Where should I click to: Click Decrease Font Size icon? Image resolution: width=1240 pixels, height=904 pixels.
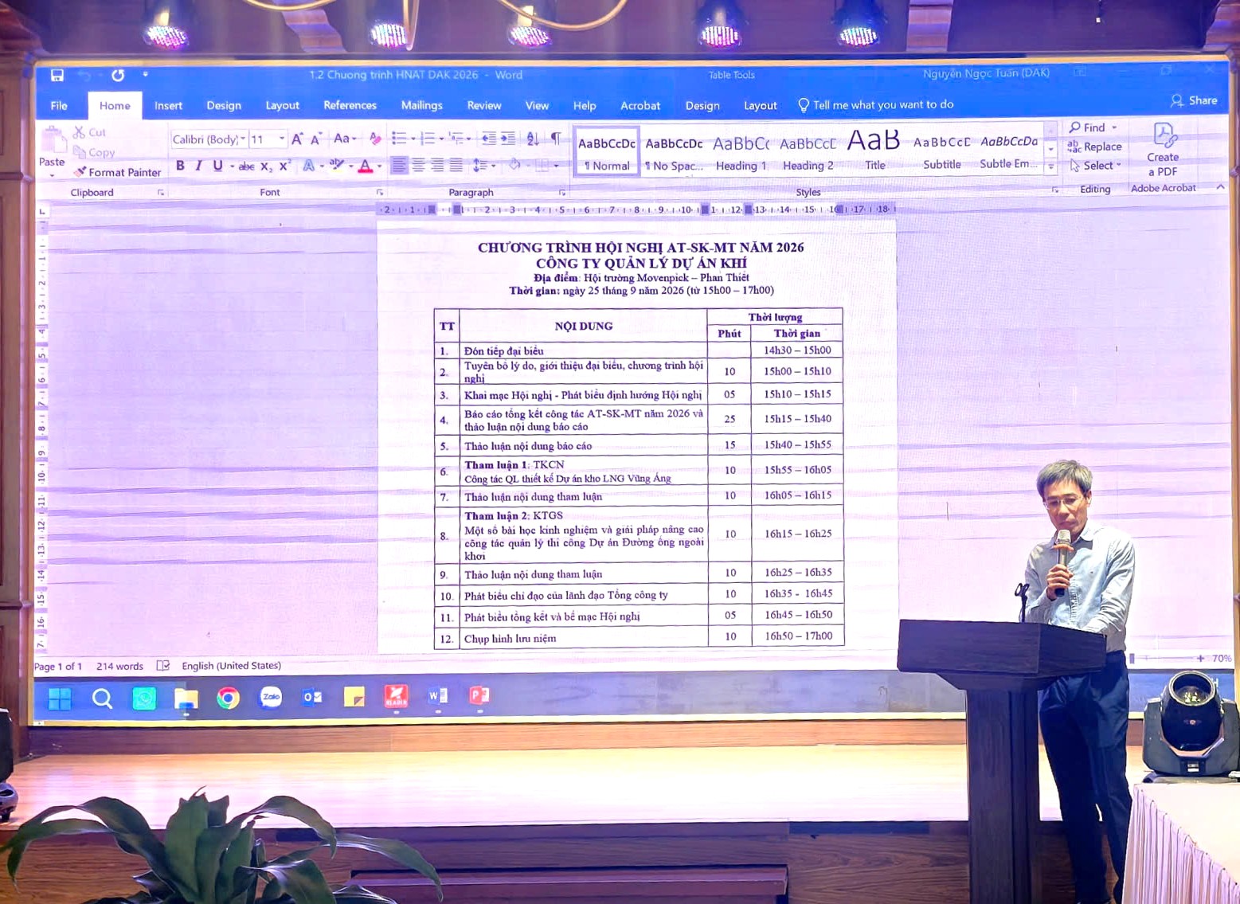[316, 139]
